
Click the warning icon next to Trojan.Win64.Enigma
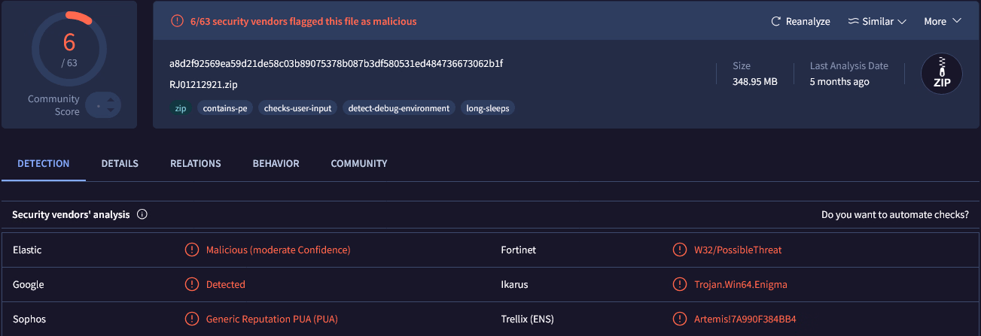pos(680,284)
